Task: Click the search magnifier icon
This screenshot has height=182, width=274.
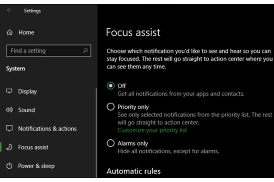Action: pyautogui.click(x=85, y=51)
